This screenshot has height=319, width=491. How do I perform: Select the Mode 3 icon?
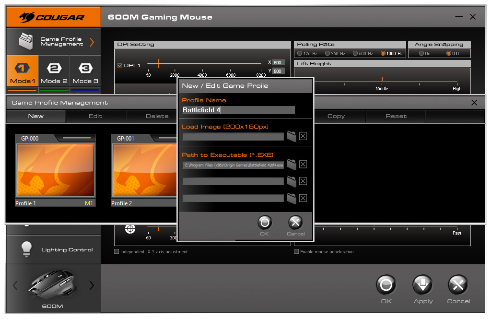click(85, 68)
